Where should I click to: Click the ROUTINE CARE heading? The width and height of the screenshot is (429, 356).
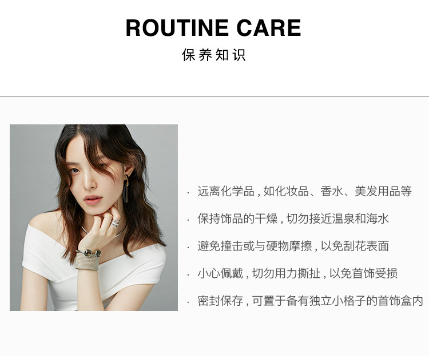tap(213, 27)
